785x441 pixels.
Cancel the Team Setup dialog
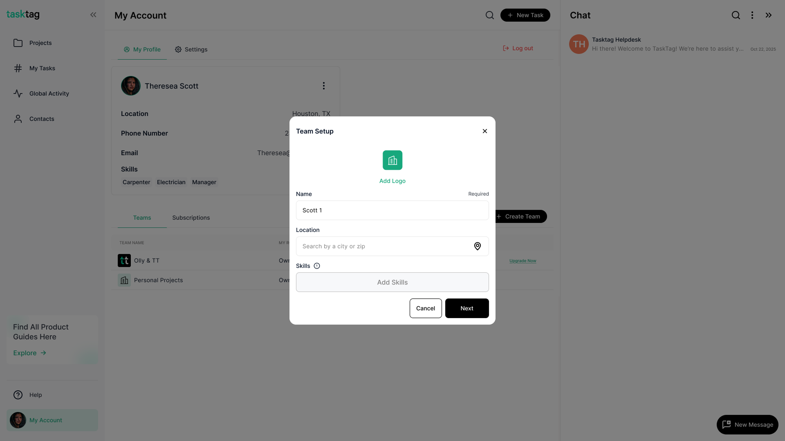pyautogui.click(x=425, y=308)
